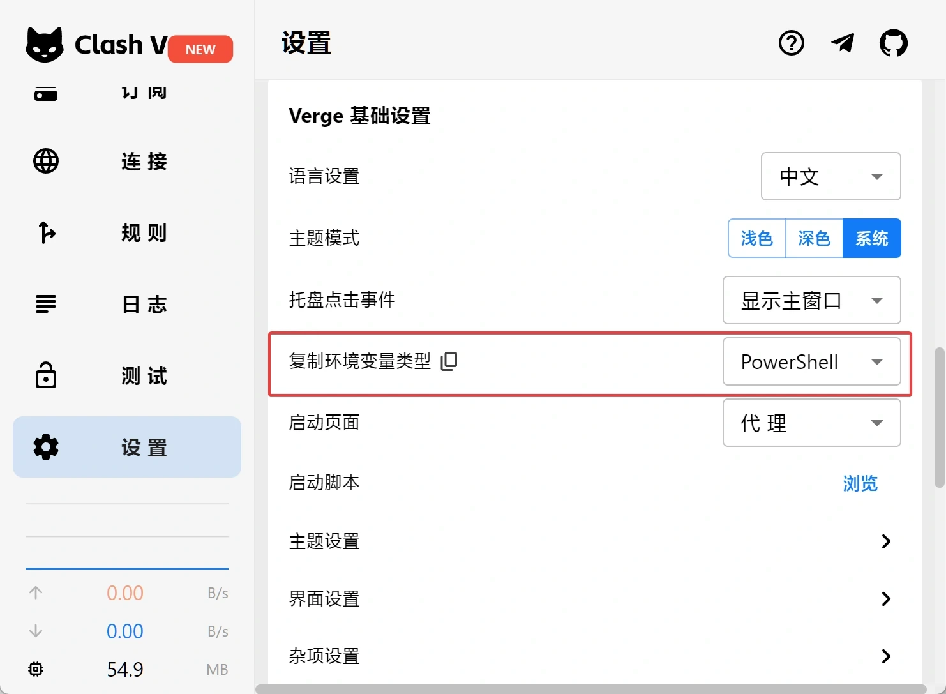This screenshot has height=694, width=946.
Task: Click the 设置 page title
Action: pos(306,43)
